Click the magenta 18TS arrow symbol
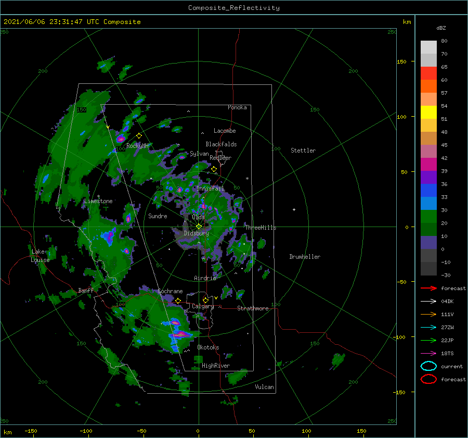Screen dimensions: 468x438 (x=428, y=354)
